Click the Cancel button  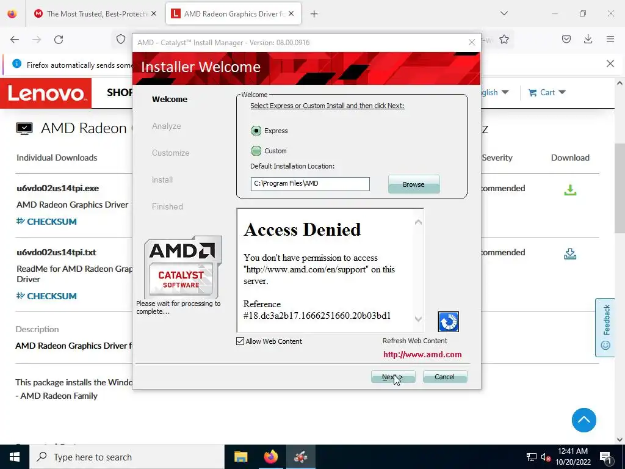[445, 376]
